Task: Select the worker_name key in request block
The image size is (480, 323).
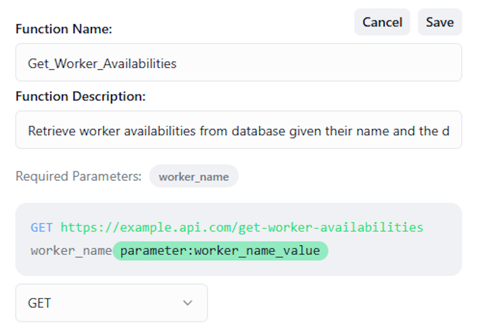Action: tap(71, 251)
